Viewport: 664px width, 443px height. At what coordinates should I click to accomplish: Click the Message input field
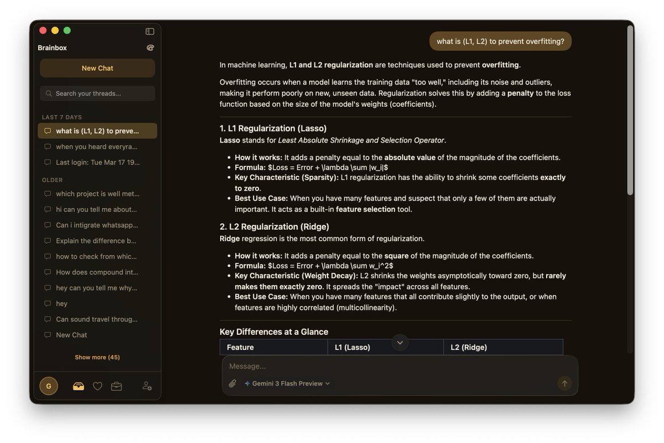click(400, 366)
